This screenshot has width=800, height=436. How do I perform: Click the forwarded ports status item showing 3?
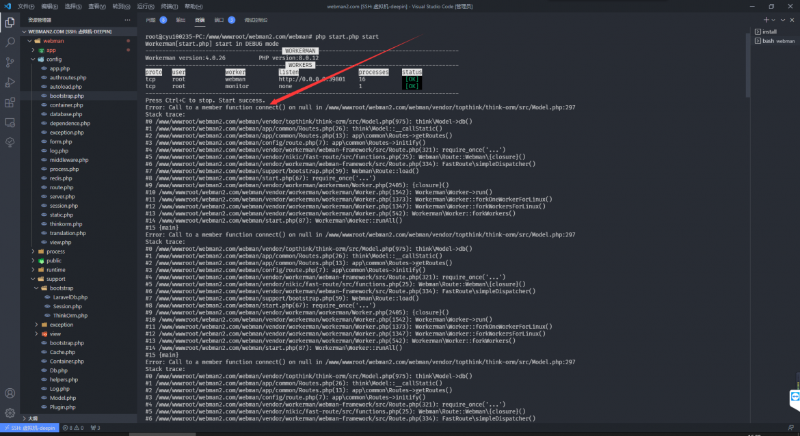pyautogui.click(x=96, y=428)
